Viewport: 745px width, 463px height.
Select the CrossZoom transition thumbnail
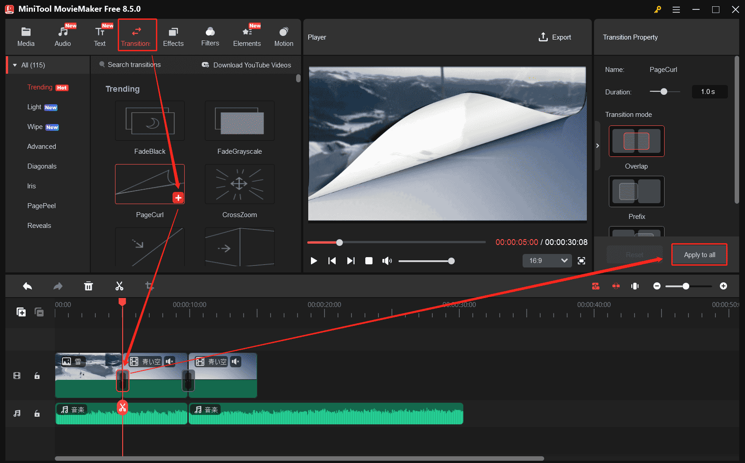pyautogui.click(x=239, y=184)
